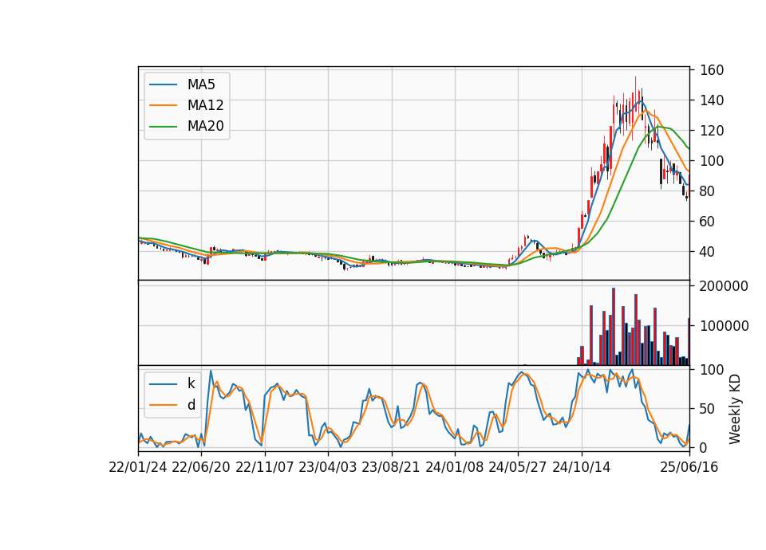Click the tallest volume bar near 200000
The image size is (766, 550).
614,327
